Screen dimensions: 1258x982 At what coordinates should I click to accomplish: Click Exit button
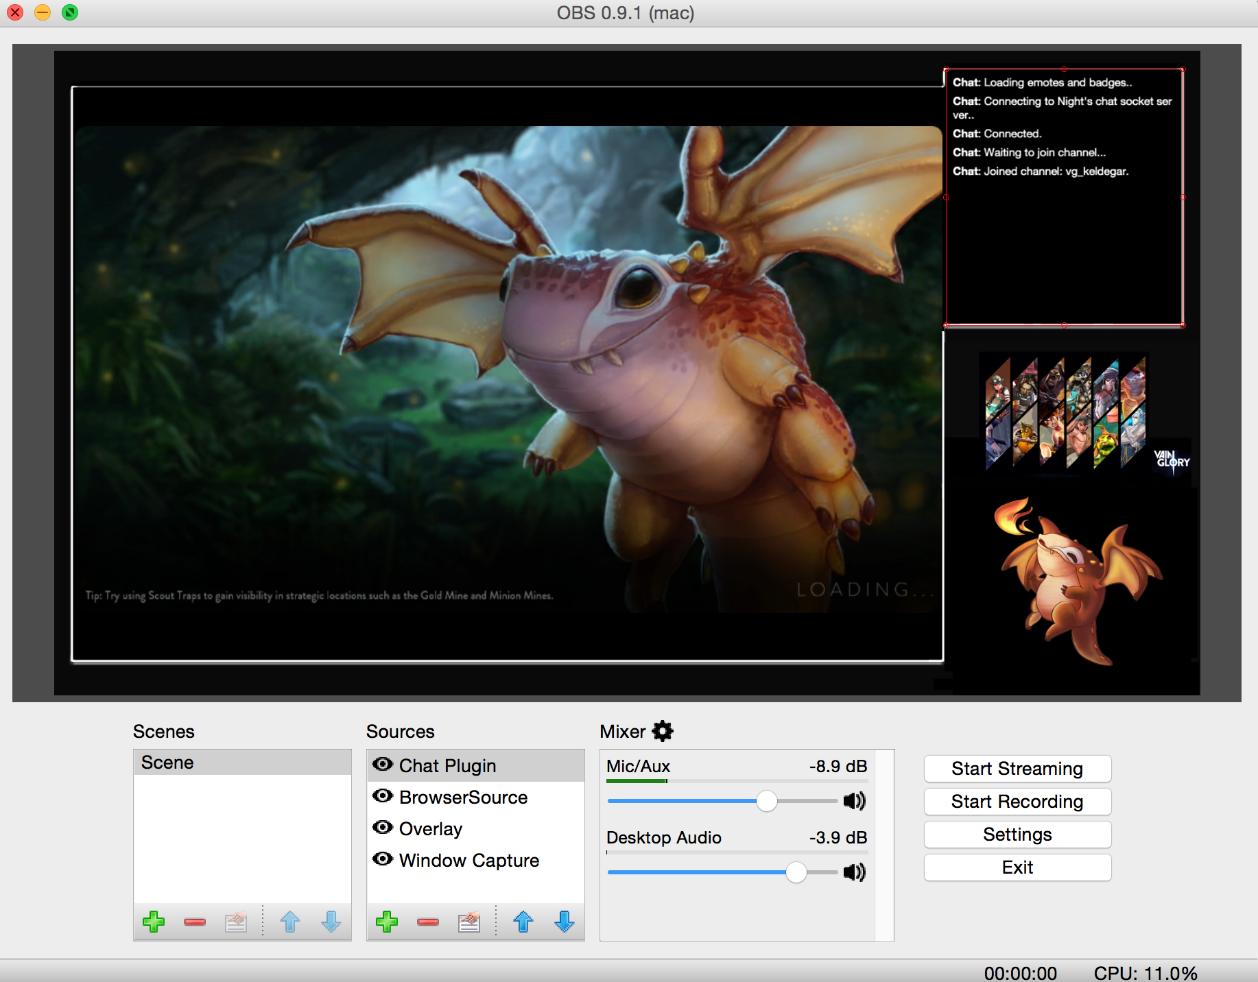(x=1017, y=867)
